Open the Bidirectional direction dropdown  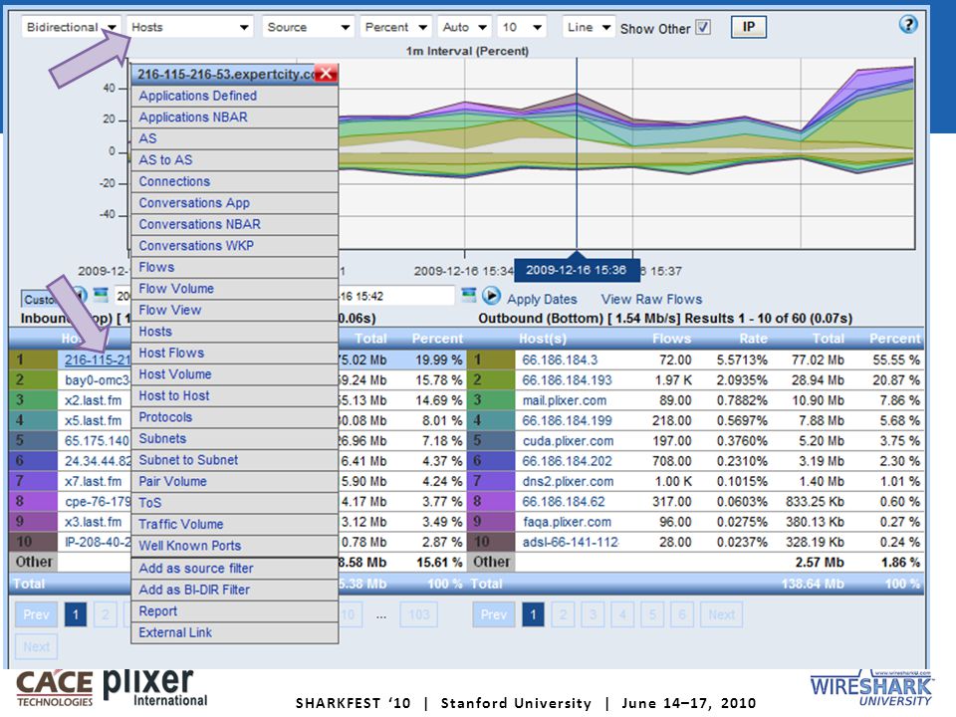[72, 28]
